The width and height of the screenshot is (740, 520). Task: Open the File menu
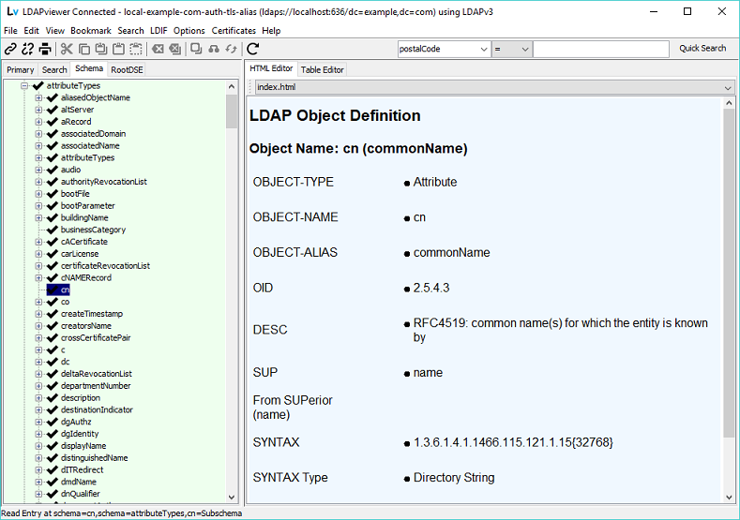(x=10, y=31)
